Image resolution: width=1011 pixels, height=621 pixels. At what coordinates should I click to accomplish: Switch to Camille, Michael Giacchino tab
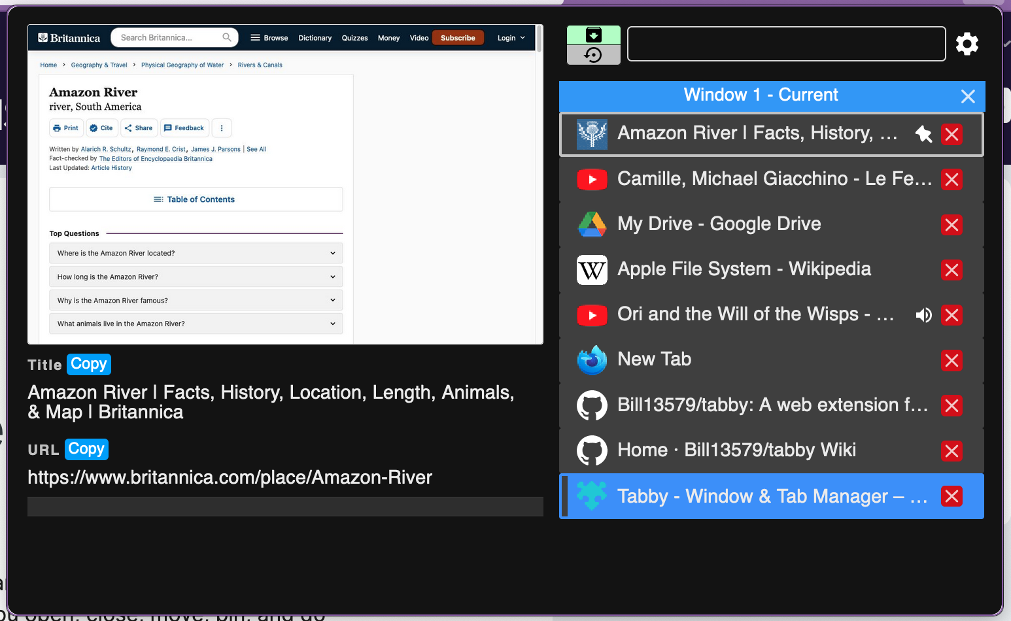[x=772, y=179]
